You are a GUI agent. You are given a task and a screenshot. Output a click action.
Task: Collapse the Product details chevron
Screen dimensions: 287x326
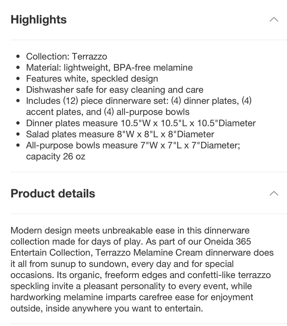click(x=274, y=194)
